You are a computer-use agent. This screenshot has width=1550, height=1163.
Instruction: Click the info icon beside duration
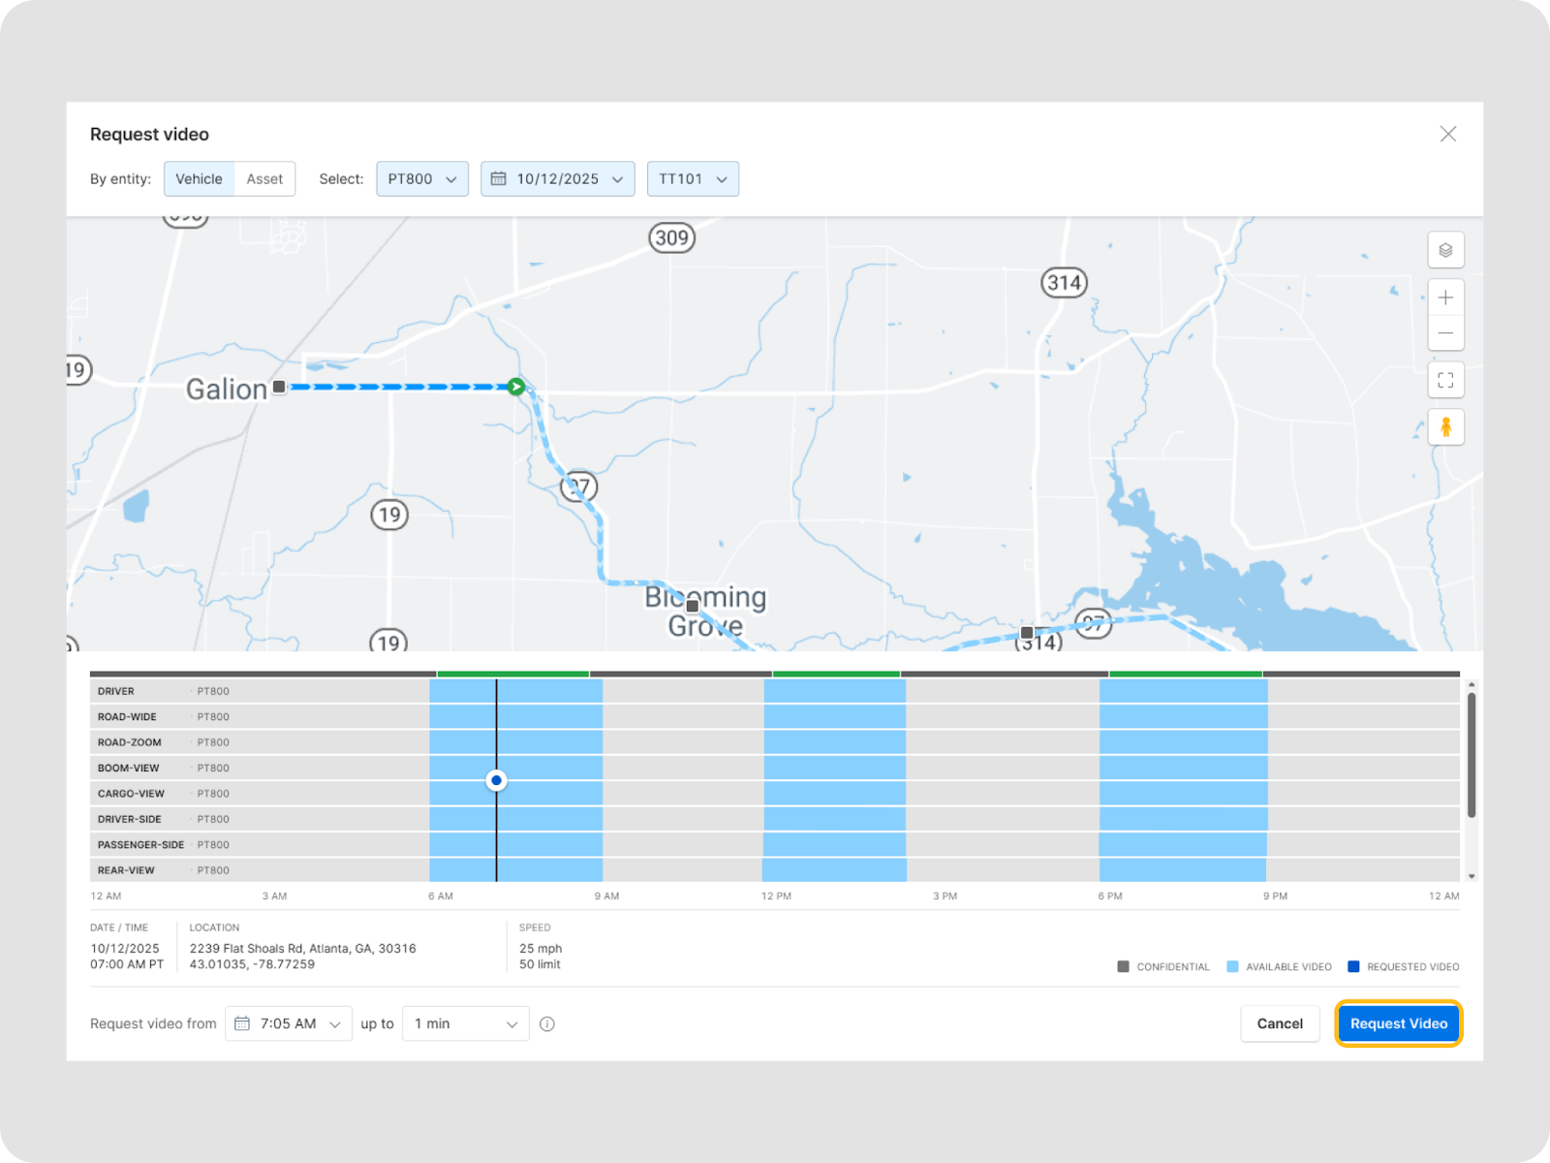[x=547, y=1024]
